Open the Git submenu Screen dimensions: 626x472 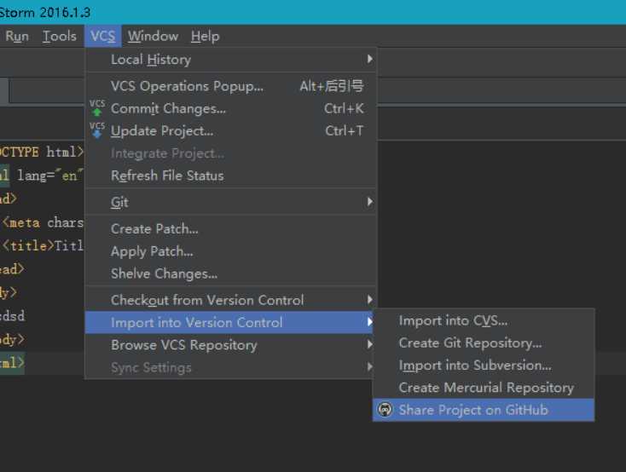click(x=231, y=202)
